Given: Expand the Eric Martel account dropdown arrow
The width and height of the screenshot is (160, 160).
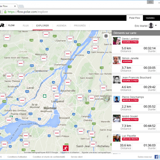Looking at the screenshot, I should click(x=156, y=26).
